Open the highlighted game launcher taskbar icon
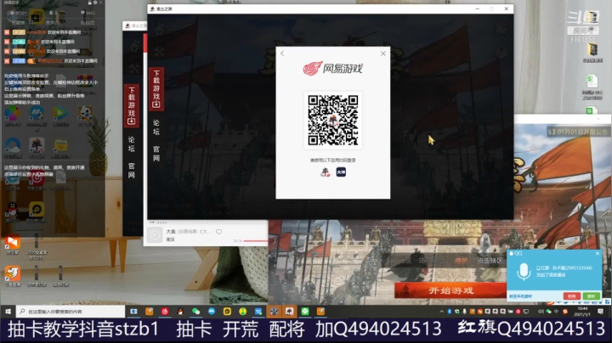This screenshot has height=343, width=612. tap(289, 311)
